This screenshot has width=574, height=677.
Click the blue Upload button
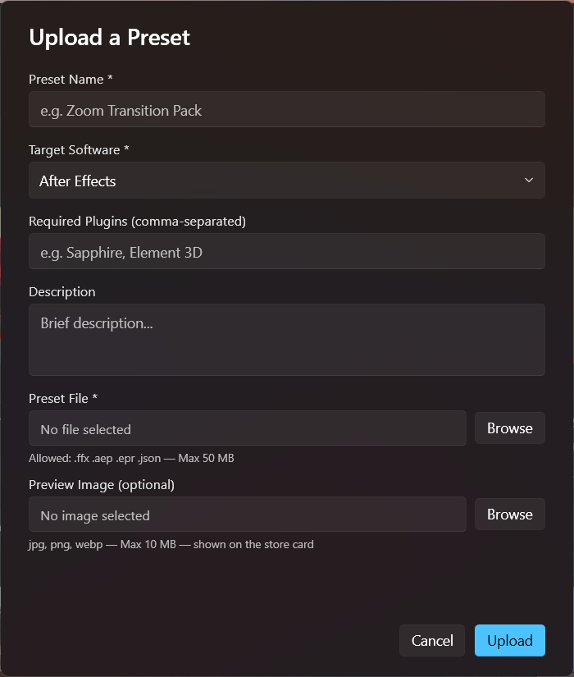510,640
